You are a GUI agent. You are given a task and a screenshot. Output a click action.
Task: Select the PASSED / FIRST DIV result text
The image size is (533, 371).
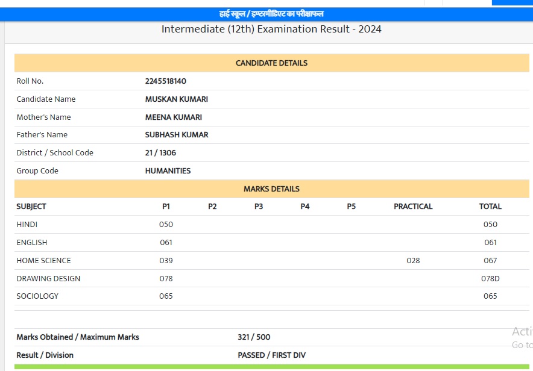click(x=271, y=355)
